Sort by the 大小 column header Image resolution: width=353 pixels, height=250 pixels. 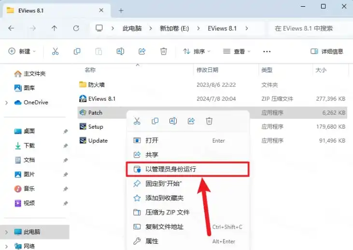click(x=321, y=70)
